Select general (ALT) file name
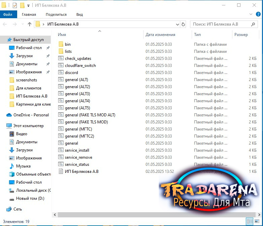 76,80
